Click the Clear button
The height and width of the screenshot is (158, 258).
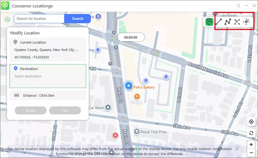point(65,111)
